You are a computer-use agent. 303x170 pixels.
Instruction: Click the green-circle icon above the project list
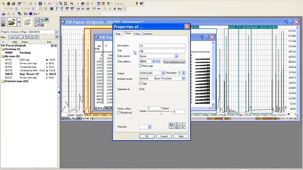pos(47,20)
